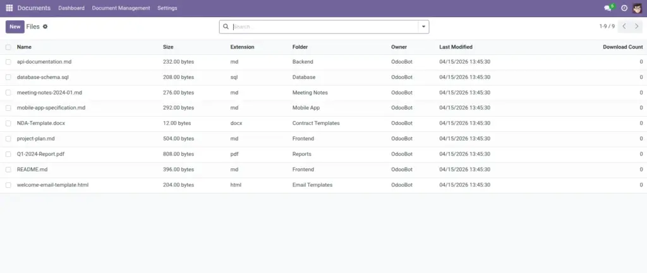Click the Email Templates folder cell

312,185
